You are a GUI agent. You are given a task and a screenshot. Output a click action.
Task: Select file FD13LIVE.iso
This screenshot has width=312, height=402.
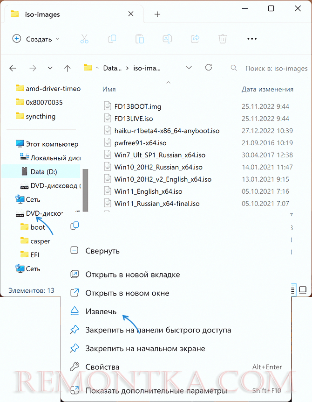(x=134, y=119)
